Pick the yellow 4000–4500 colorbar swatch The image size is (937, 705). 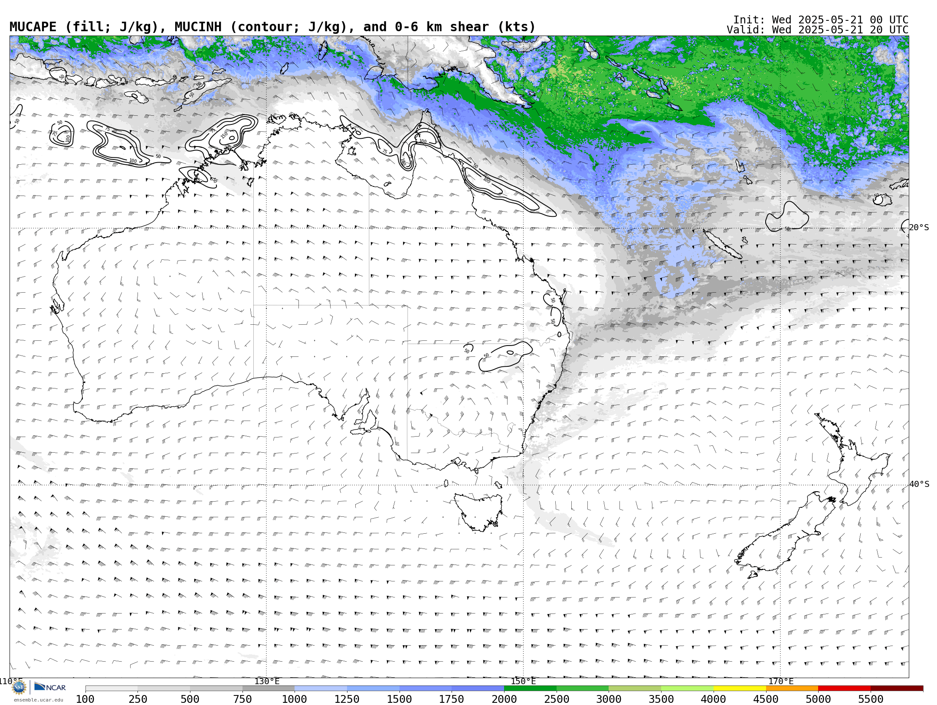(740, 689)
